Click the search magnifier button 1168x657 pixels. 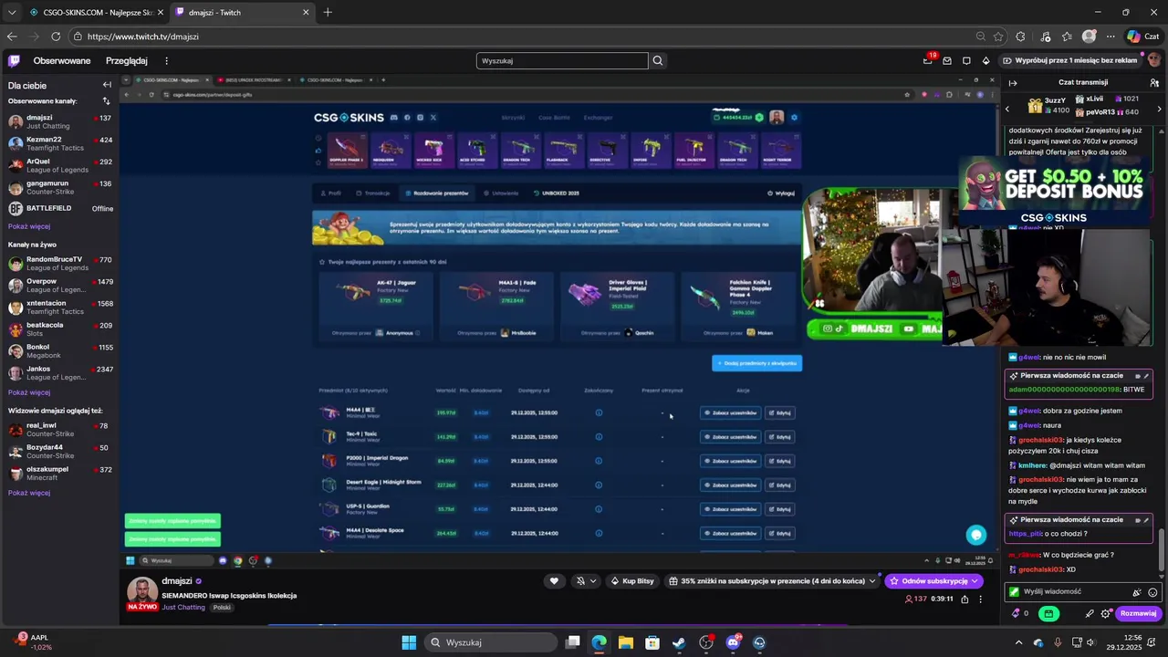pyautogui.click(x=658, y=61)
